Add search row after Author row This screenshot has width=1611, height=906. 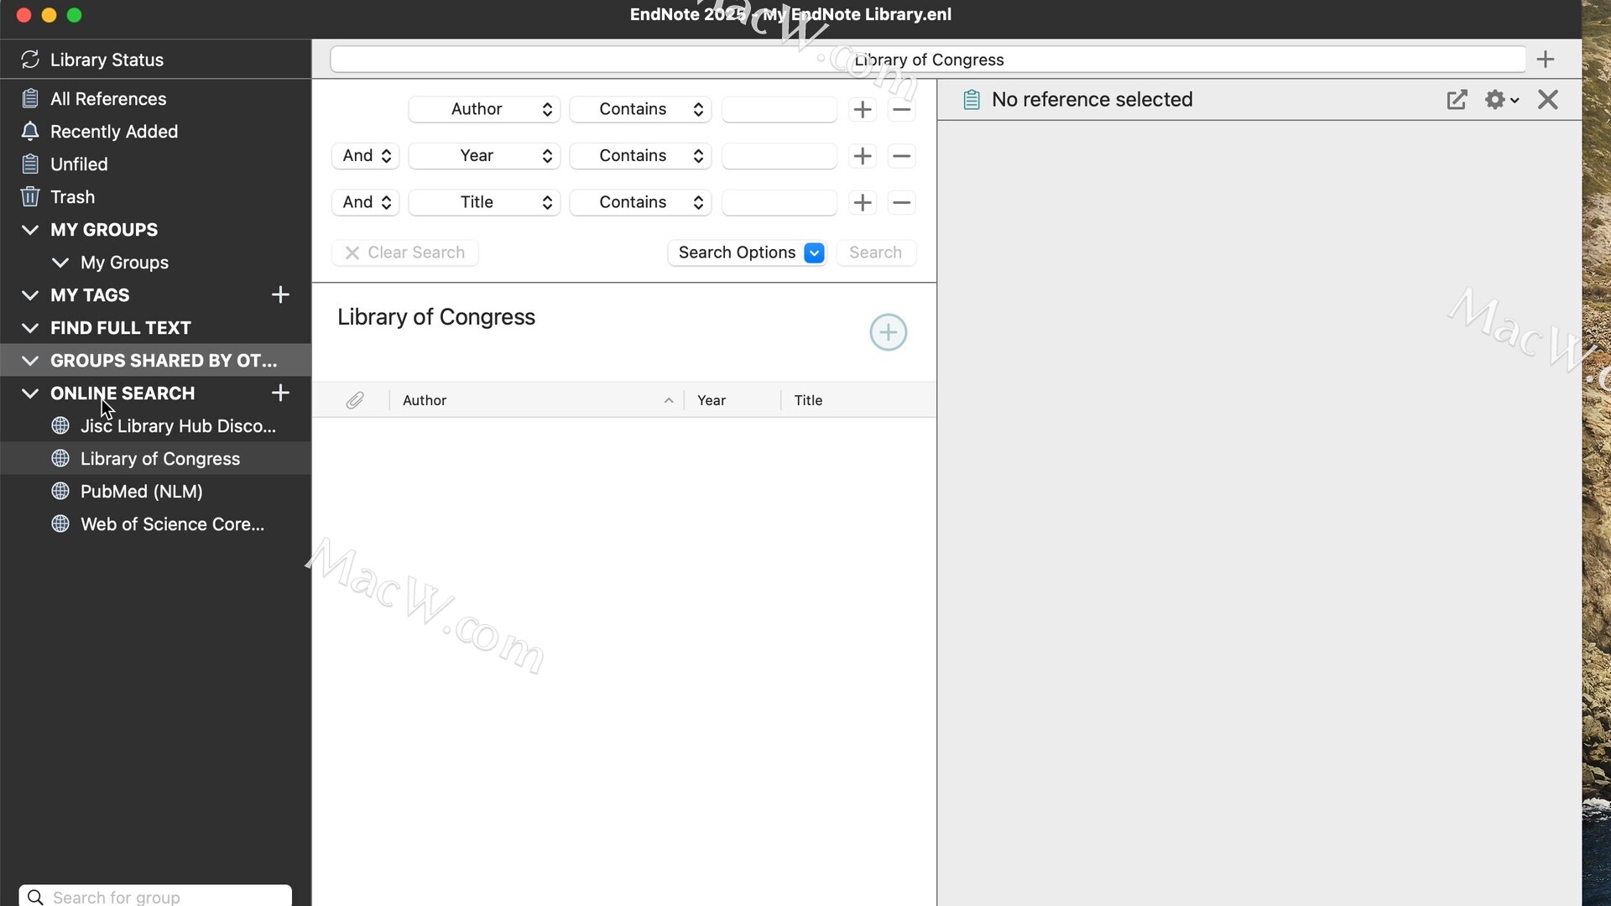863,109
